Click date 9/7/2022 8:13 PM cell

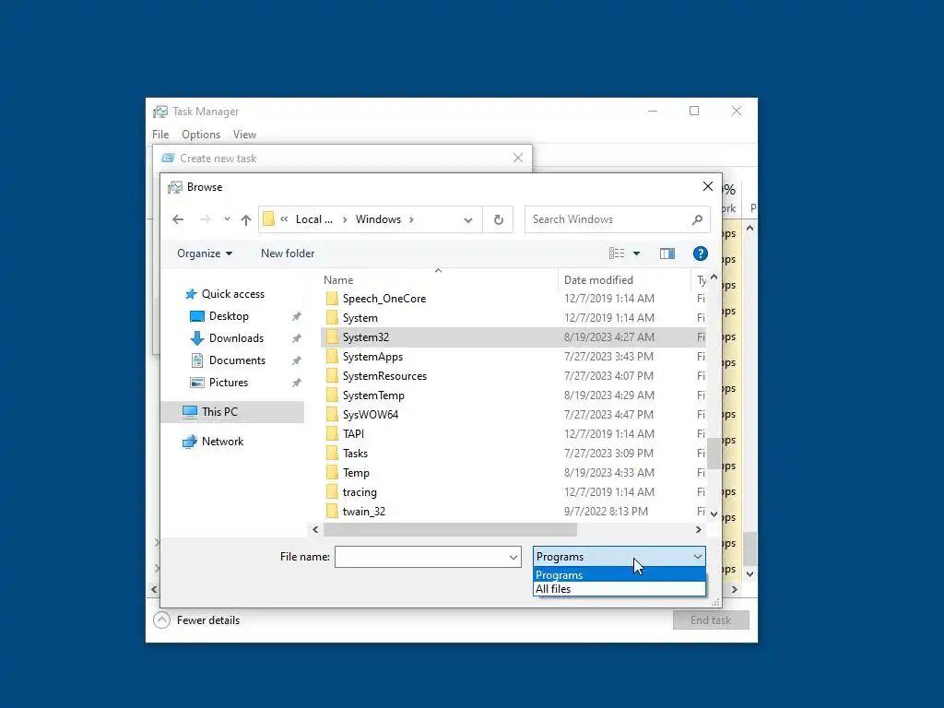tap(606, 512)
